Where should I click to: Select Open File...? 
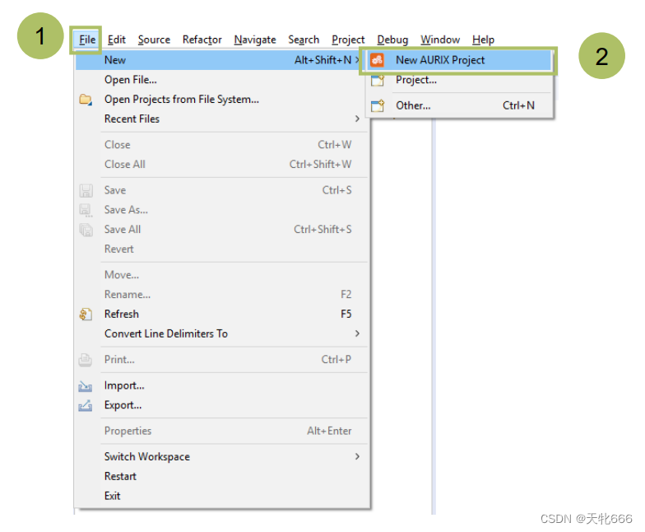222,80
